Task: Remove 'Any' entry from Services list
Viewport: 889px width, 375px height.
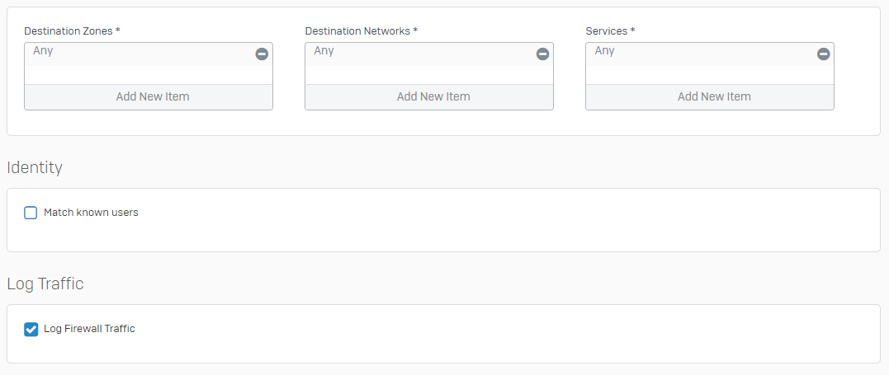Action: pos(823,54)
